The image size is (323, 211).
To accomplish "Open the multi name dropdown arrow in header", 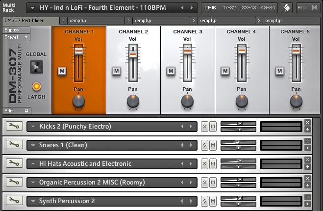I will (x=32, y=8).
